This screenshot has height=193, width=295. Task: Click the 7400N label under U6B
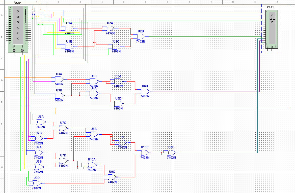[x=145, y=96]
